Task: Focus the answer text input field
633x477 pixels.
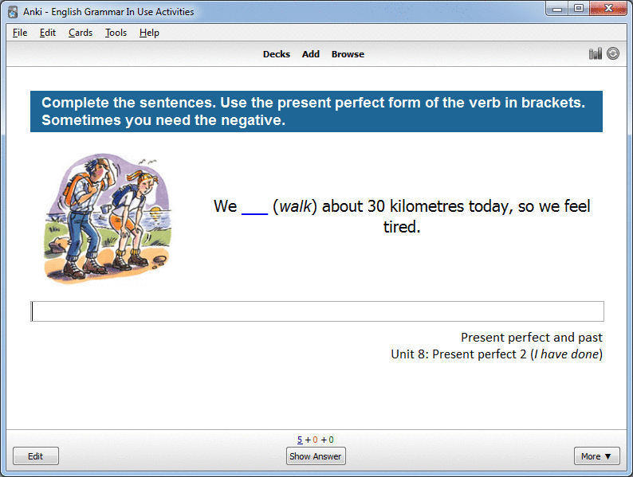Action: coord(317,311)
